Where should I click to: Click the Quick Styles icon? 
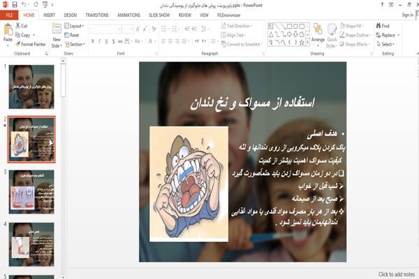tap(332, 29)
